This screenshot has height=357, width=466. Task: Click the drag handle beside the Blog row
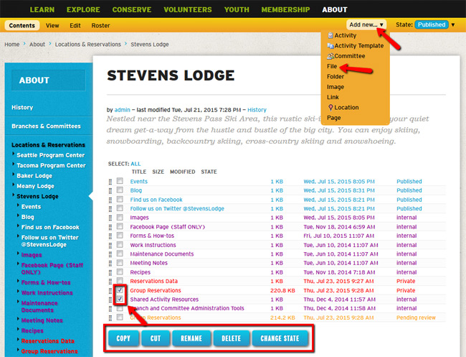click(110, 190)
